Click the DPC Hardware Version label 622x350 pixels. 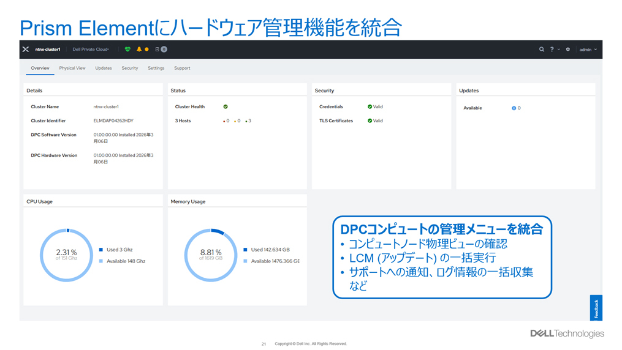click(x=54, y=155)
